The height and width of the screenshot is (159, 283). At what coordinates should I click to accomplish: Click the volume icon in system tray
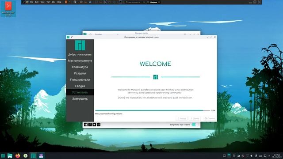coord(252,156)
